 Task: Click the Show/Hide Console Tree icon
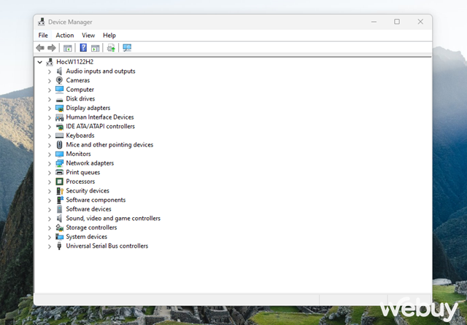click(68, 48)
